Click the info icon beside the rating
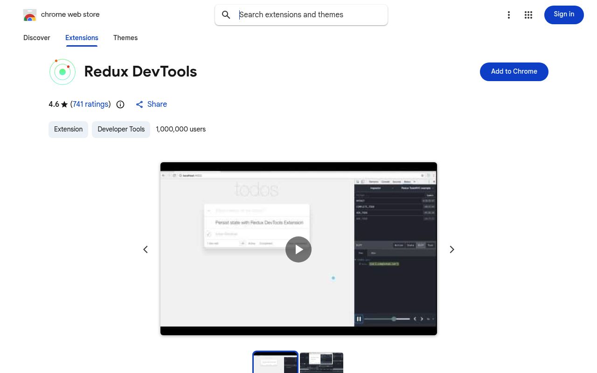597x373 pixels. click(120, 104)
